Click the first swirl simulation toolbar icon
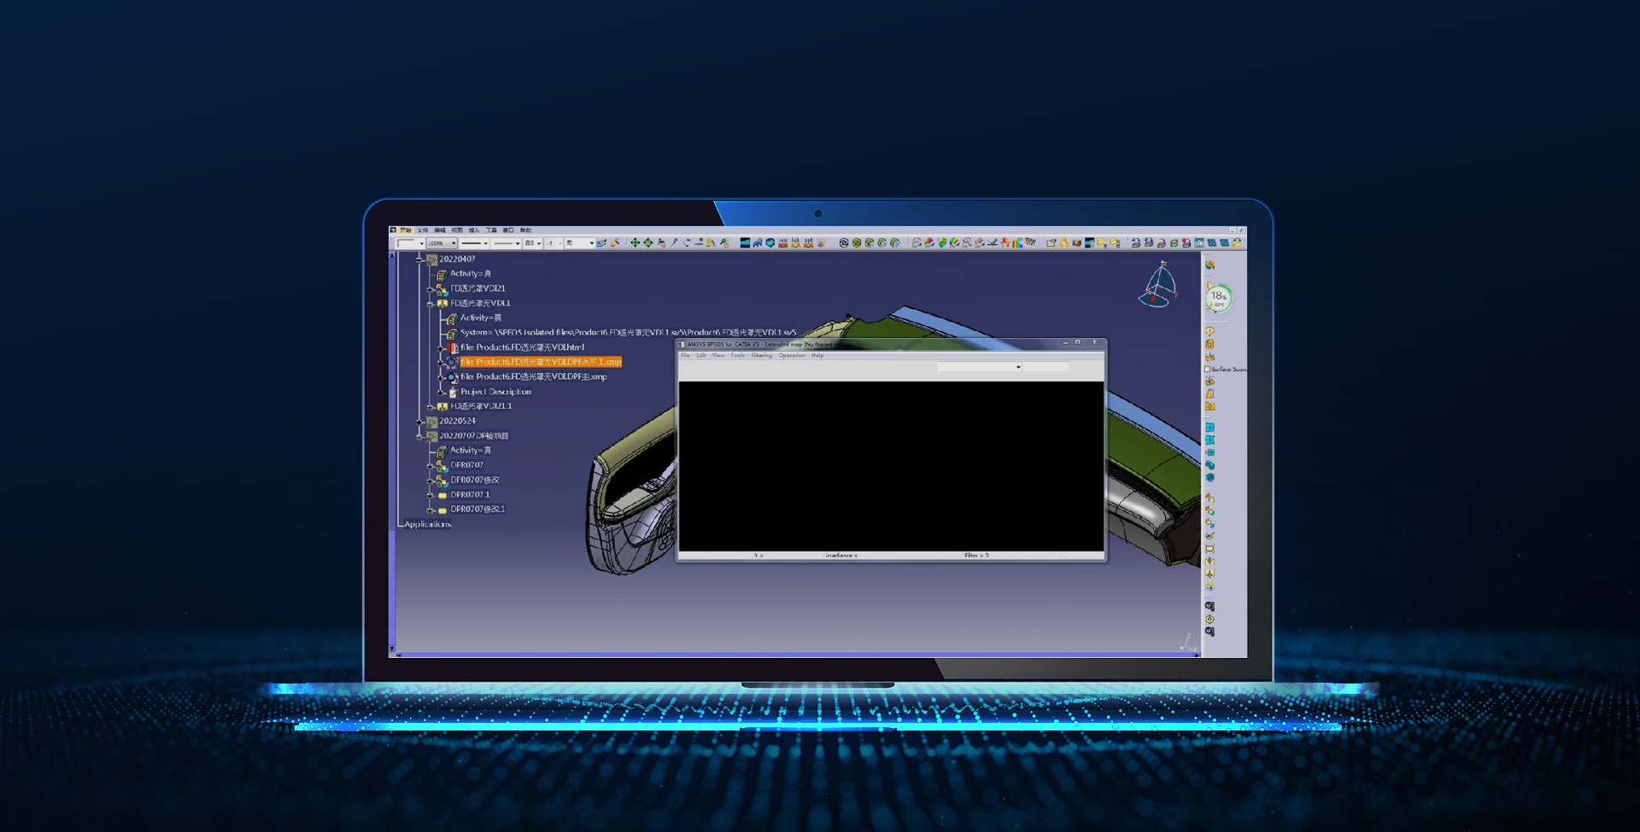1640x832 pixels. 844,243
